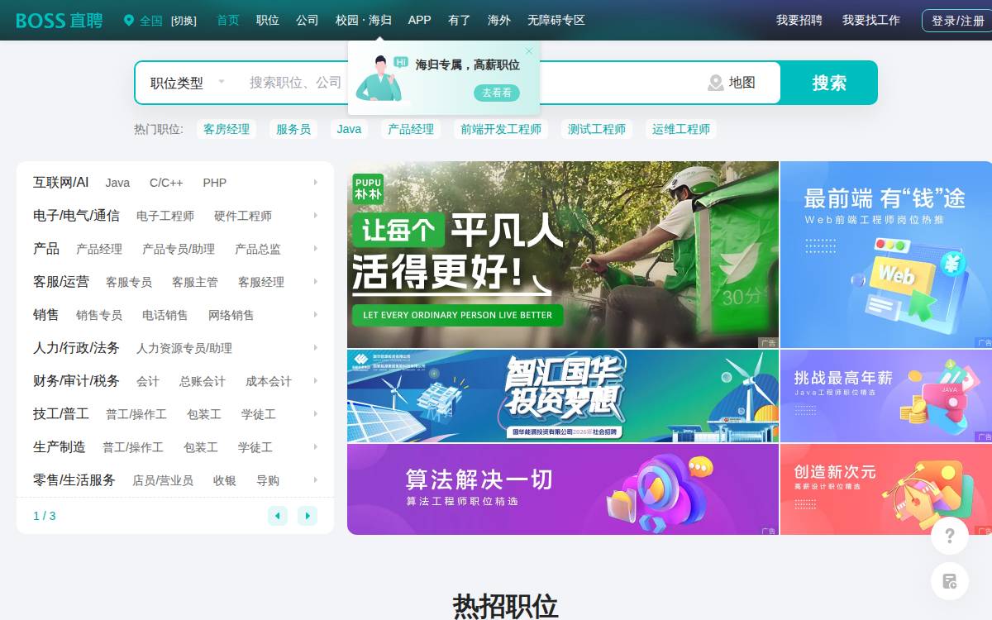Open the PUPU 朴朴 banner ad
This screenshot has height=620, width=992.
click(563, 255)
